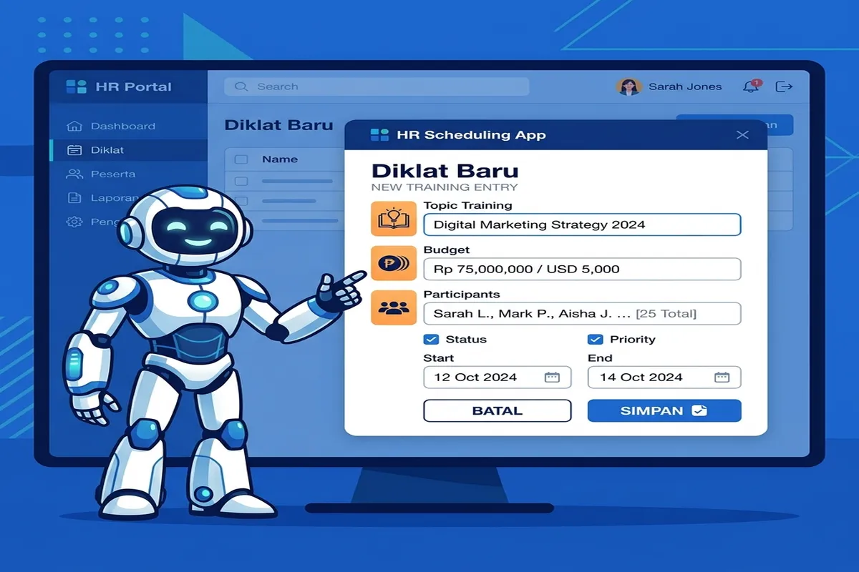Close the HR Scheduling App dialog
859x572 pixels.
click(x=742, y=135)
